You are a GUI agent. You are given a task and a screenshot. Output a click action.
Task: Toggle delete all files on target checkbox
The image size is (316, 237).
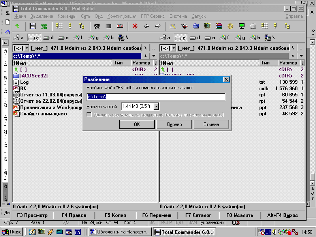coord(89,115)
